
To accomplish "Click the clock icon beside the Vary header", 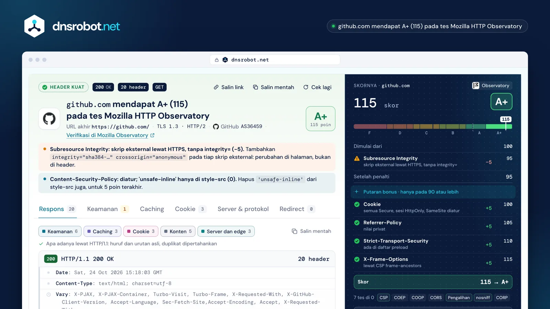I will pos(48,295).
